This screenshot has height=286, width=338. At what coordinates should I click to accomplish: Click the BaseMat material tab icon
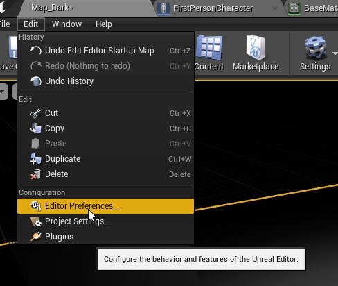coord(294,8)
